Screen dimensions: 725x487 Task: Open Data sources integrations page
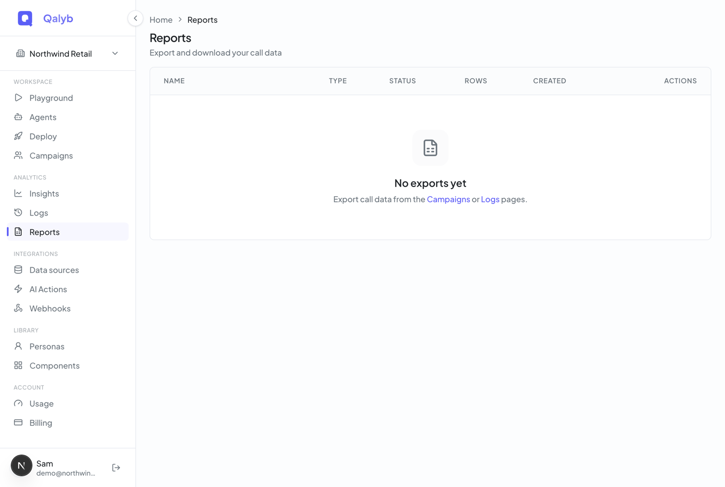68,270
